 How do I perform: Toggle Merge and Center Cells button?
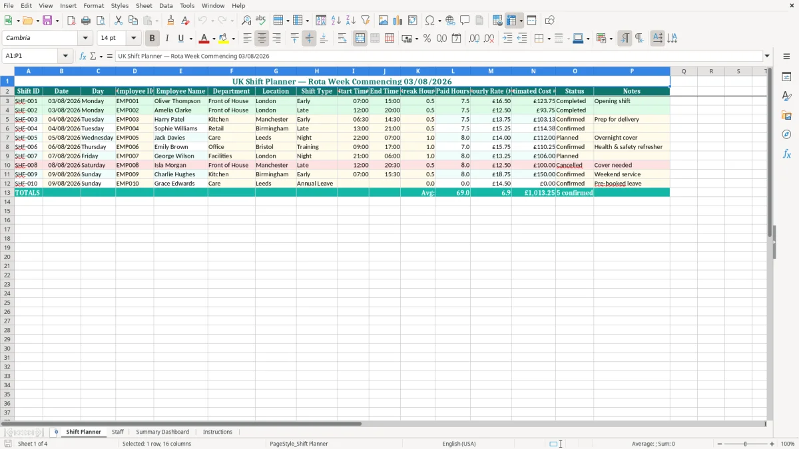click(360, 39)
